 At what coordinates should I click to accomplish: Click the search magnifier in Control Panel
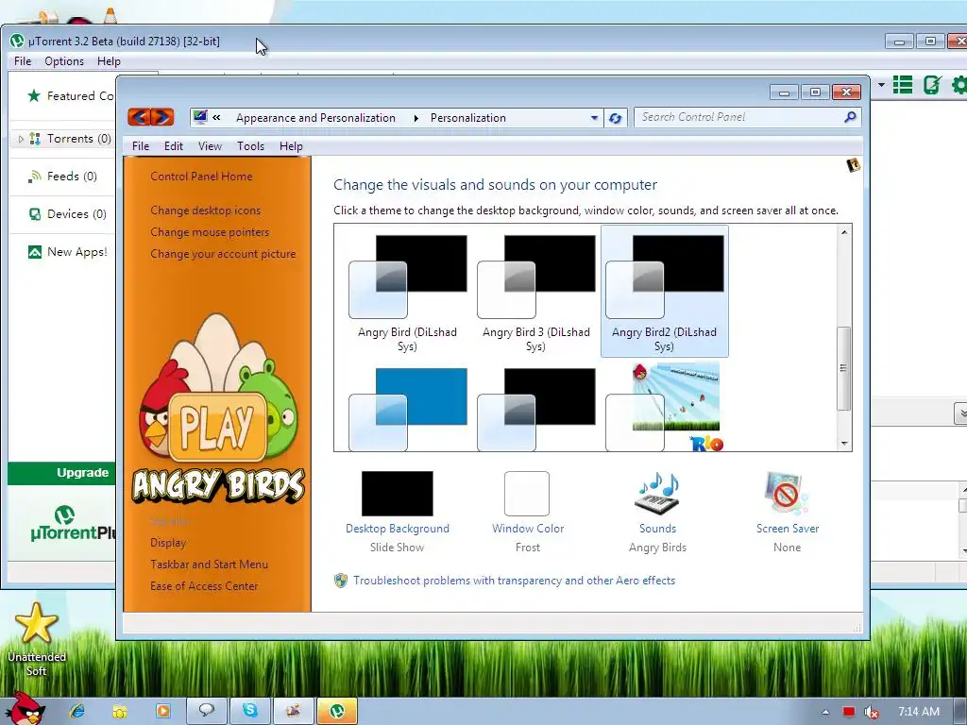[851, 116]
